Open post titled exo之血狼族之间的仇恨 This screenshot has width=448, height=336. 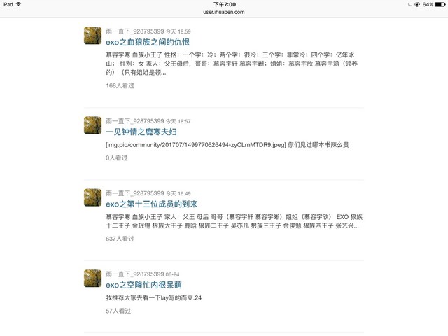tap(148, 42)
